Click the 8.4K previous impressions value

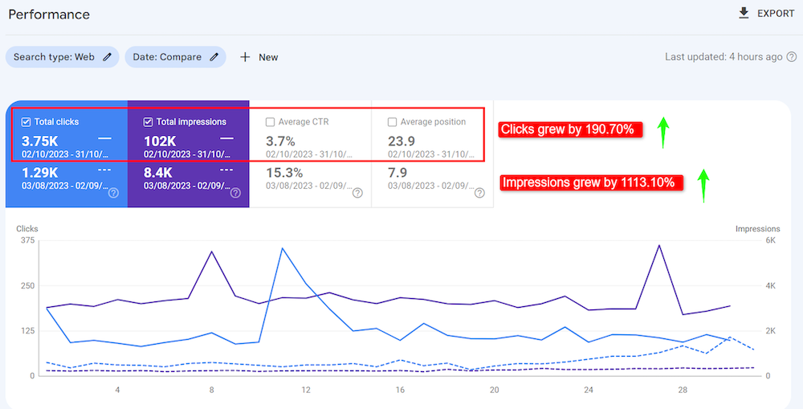(157, 173)
